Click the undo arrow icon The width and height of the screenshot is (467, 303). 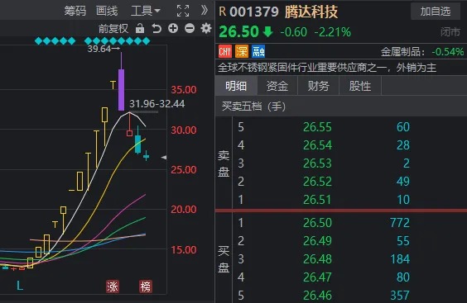156,29
